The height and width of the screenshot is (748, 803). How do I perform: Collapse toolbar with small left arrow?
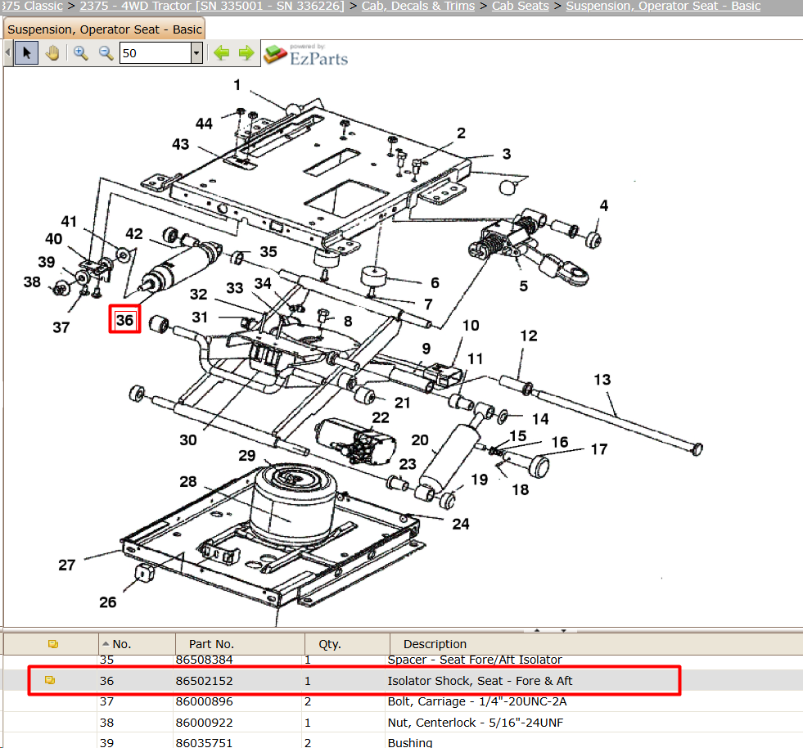(x=7, y=52)
